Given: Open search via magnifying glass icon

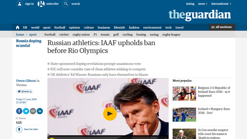Looking at the screenshot, I should pos(66,4).
